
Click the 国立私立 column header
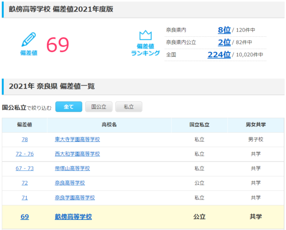[x=199, y=125]
